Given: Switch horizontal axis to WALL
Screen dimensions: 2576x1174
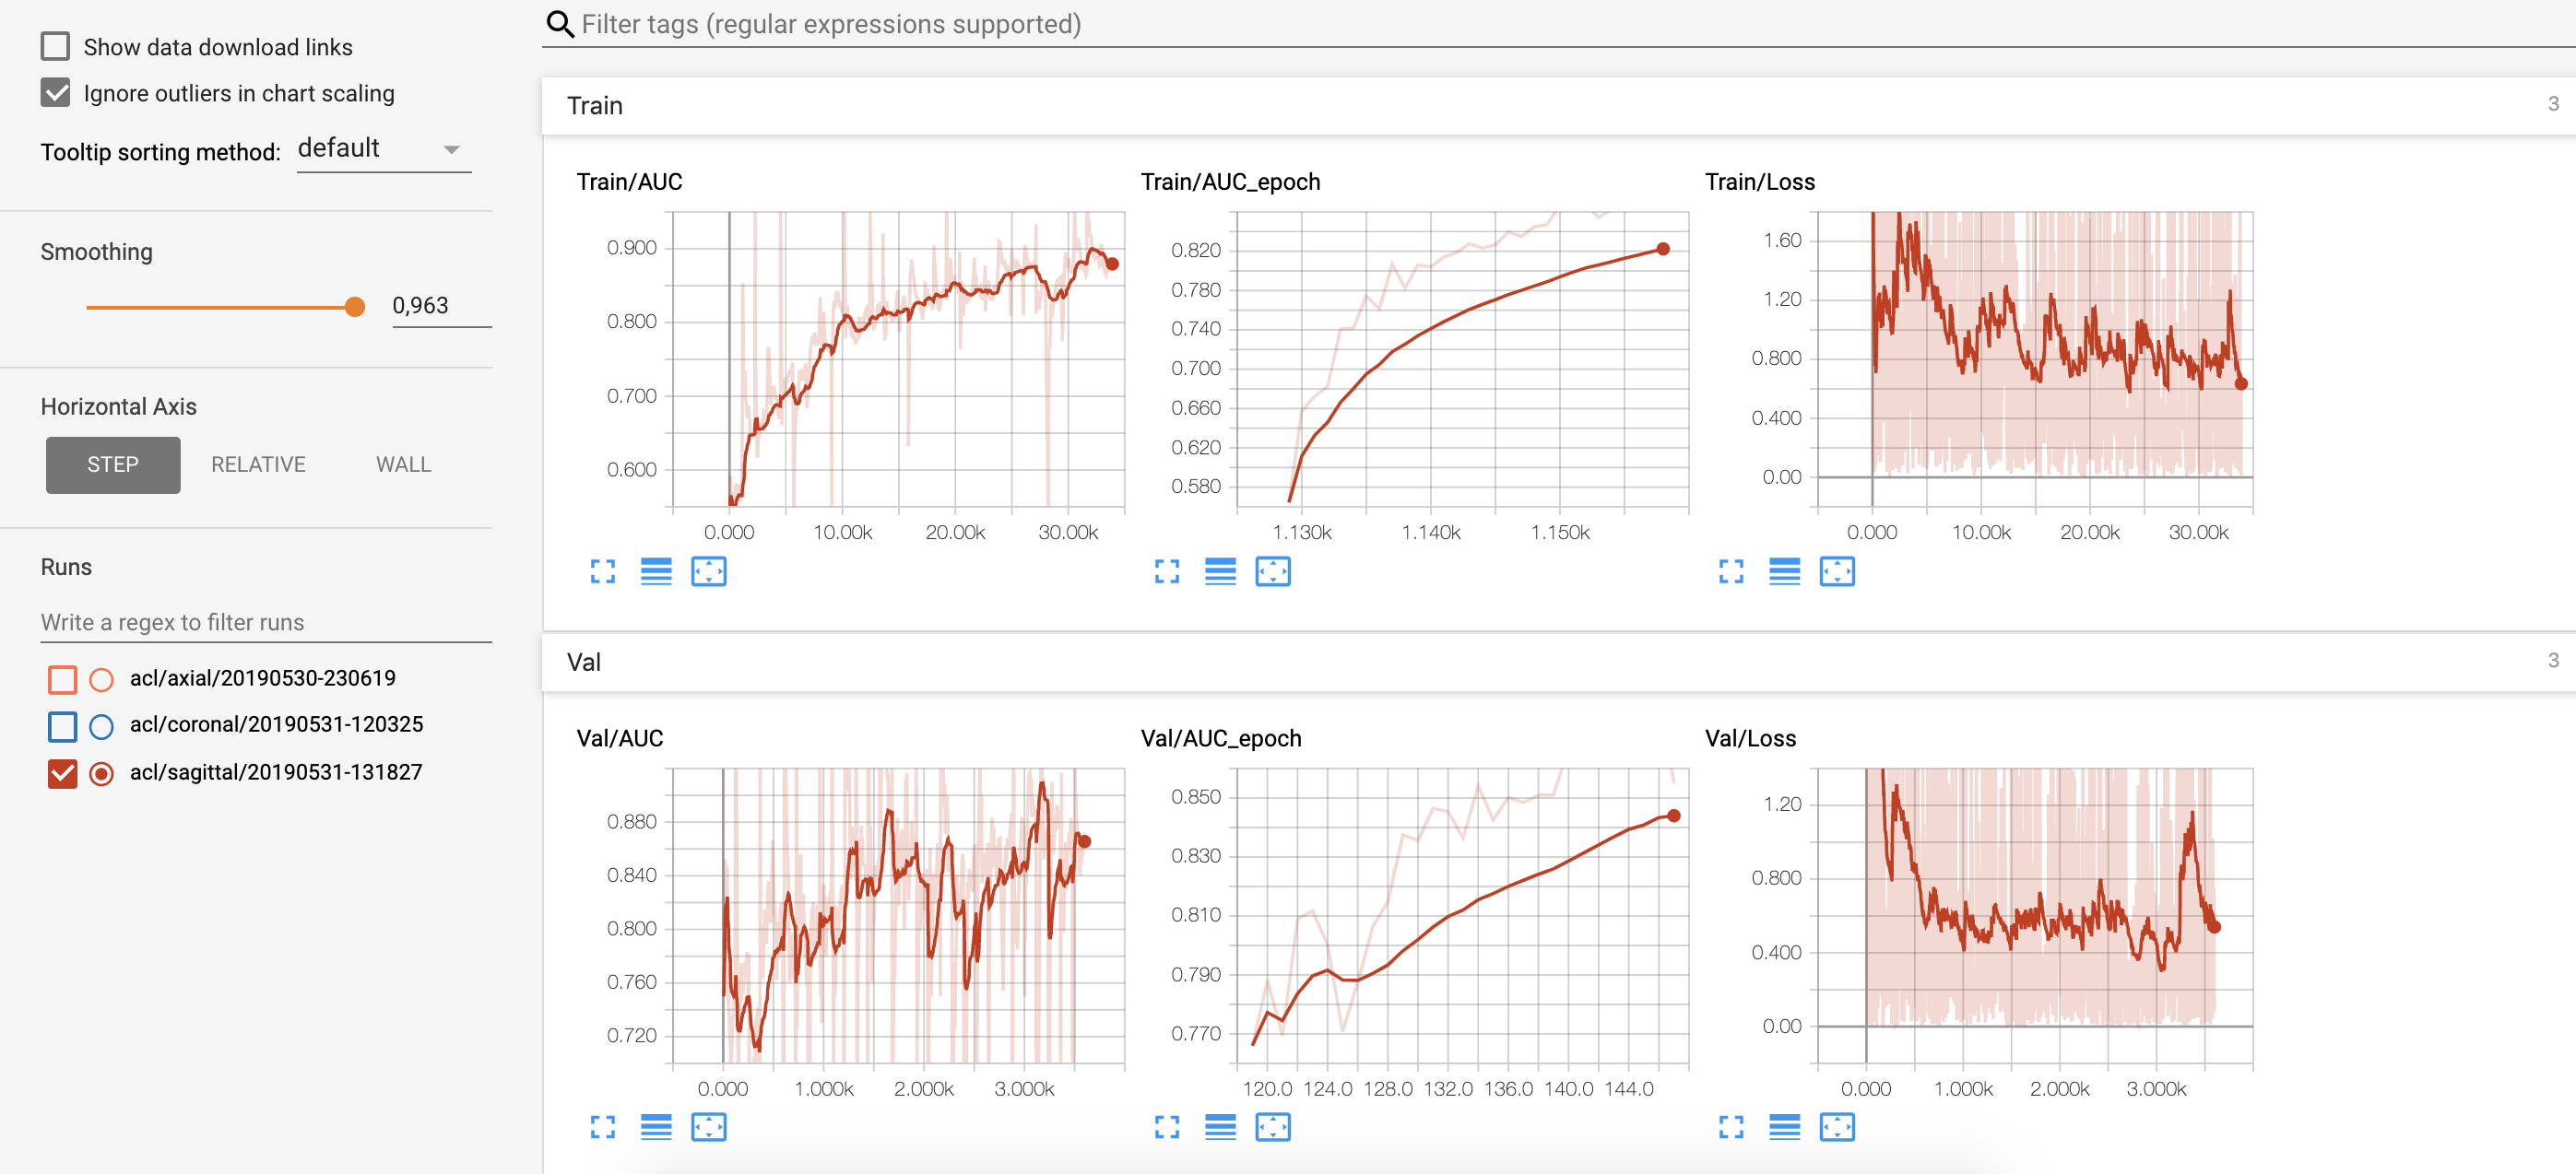Looking at the screenshot, I should [x=403, y=464].
